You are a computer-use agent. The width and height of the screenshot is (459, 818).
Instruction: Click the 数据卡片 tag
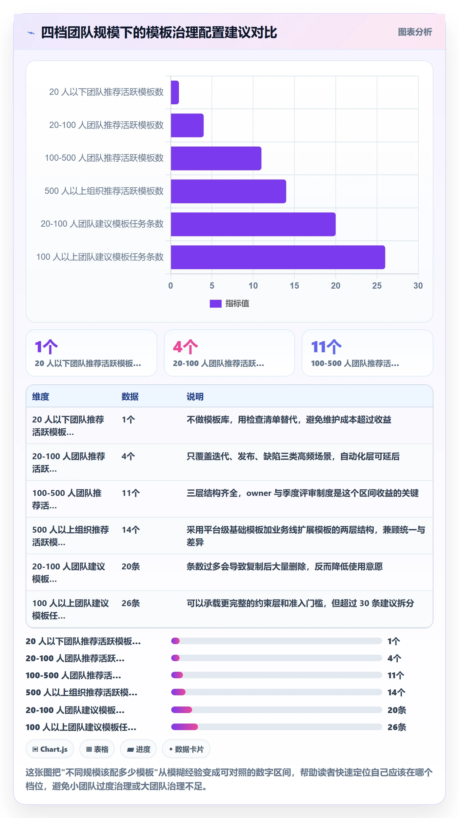186,749
